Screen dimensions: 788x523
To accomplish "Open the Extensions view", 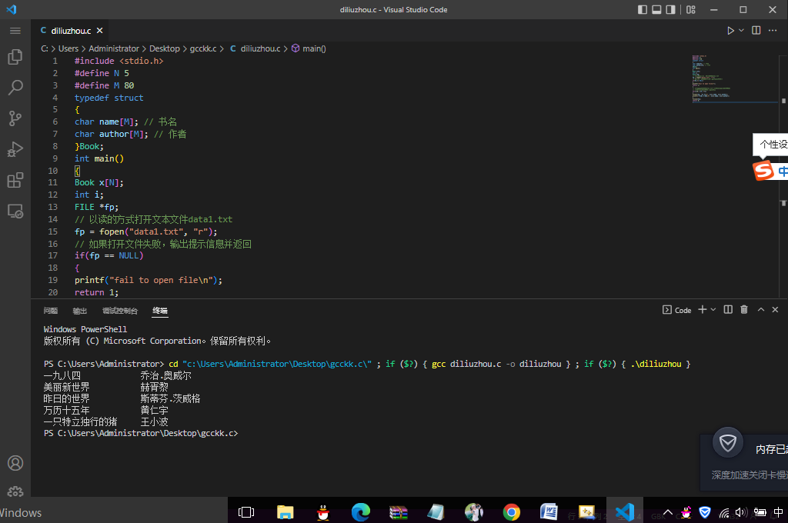I will [15, 180].
